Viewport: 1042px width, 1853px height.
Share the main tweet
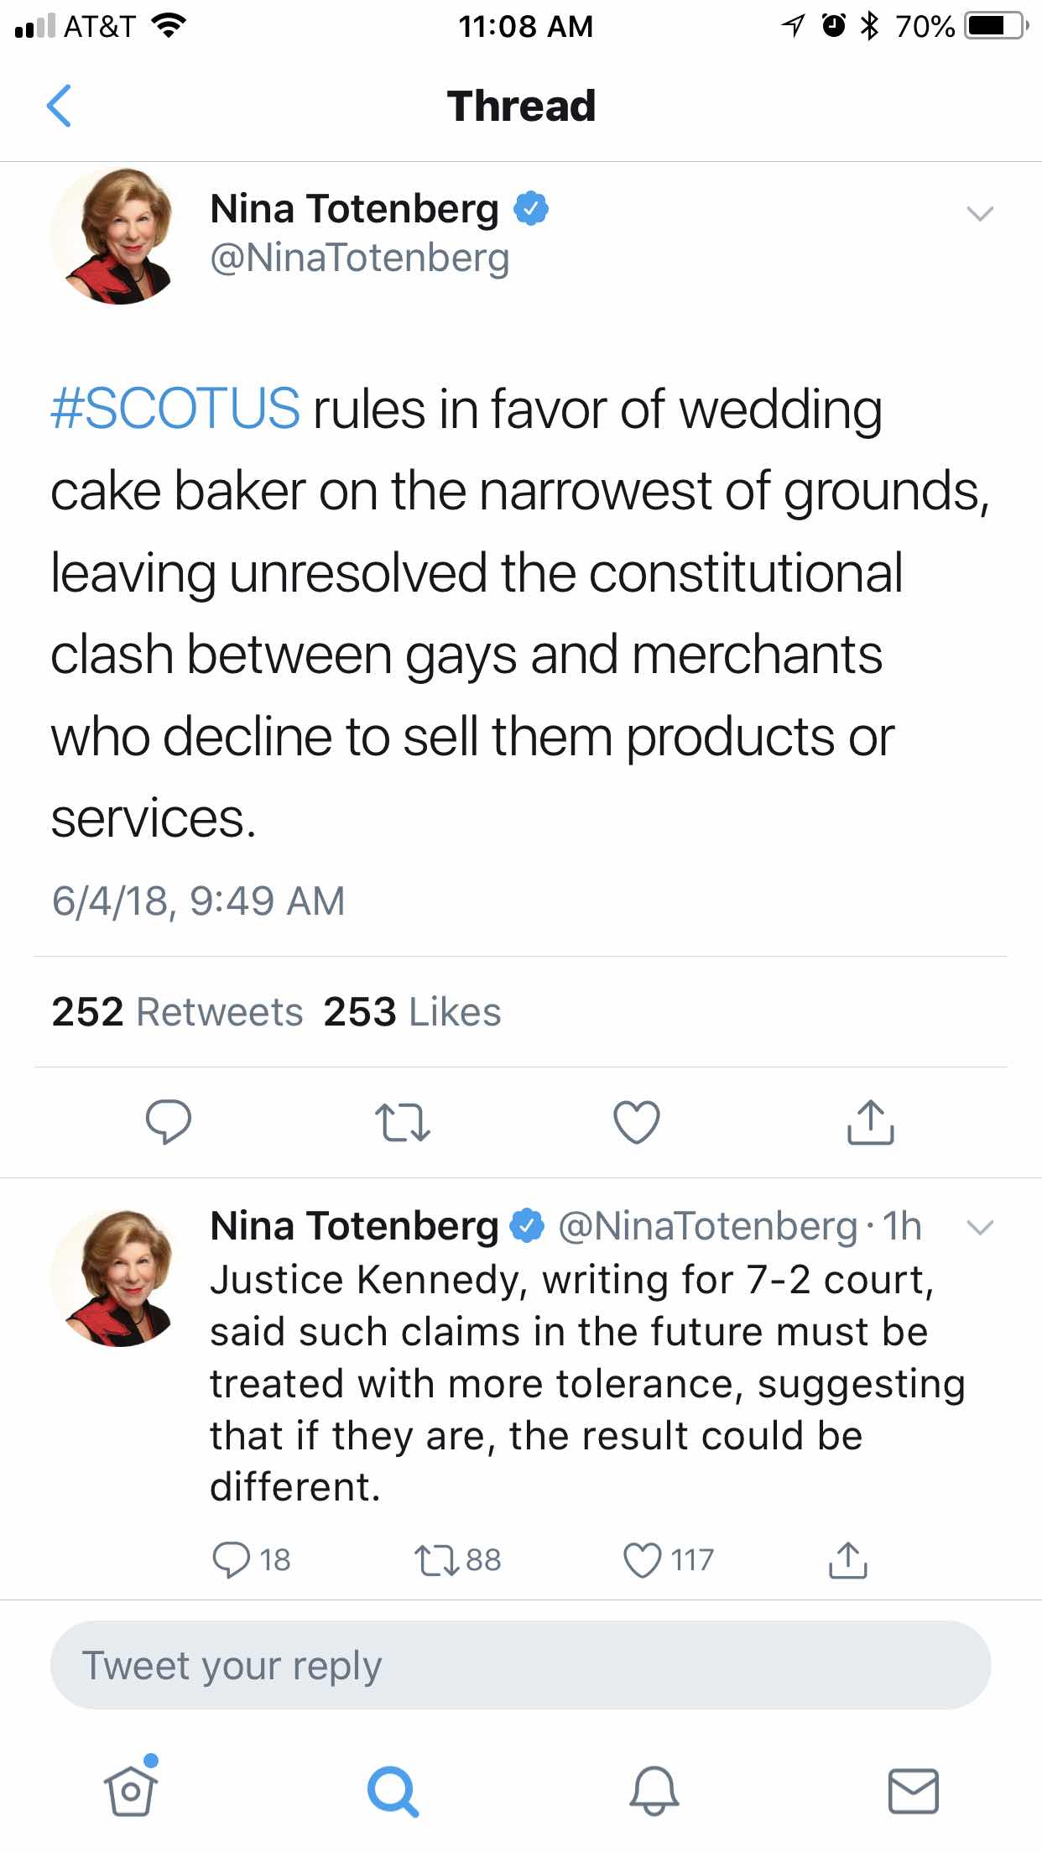870,1122
